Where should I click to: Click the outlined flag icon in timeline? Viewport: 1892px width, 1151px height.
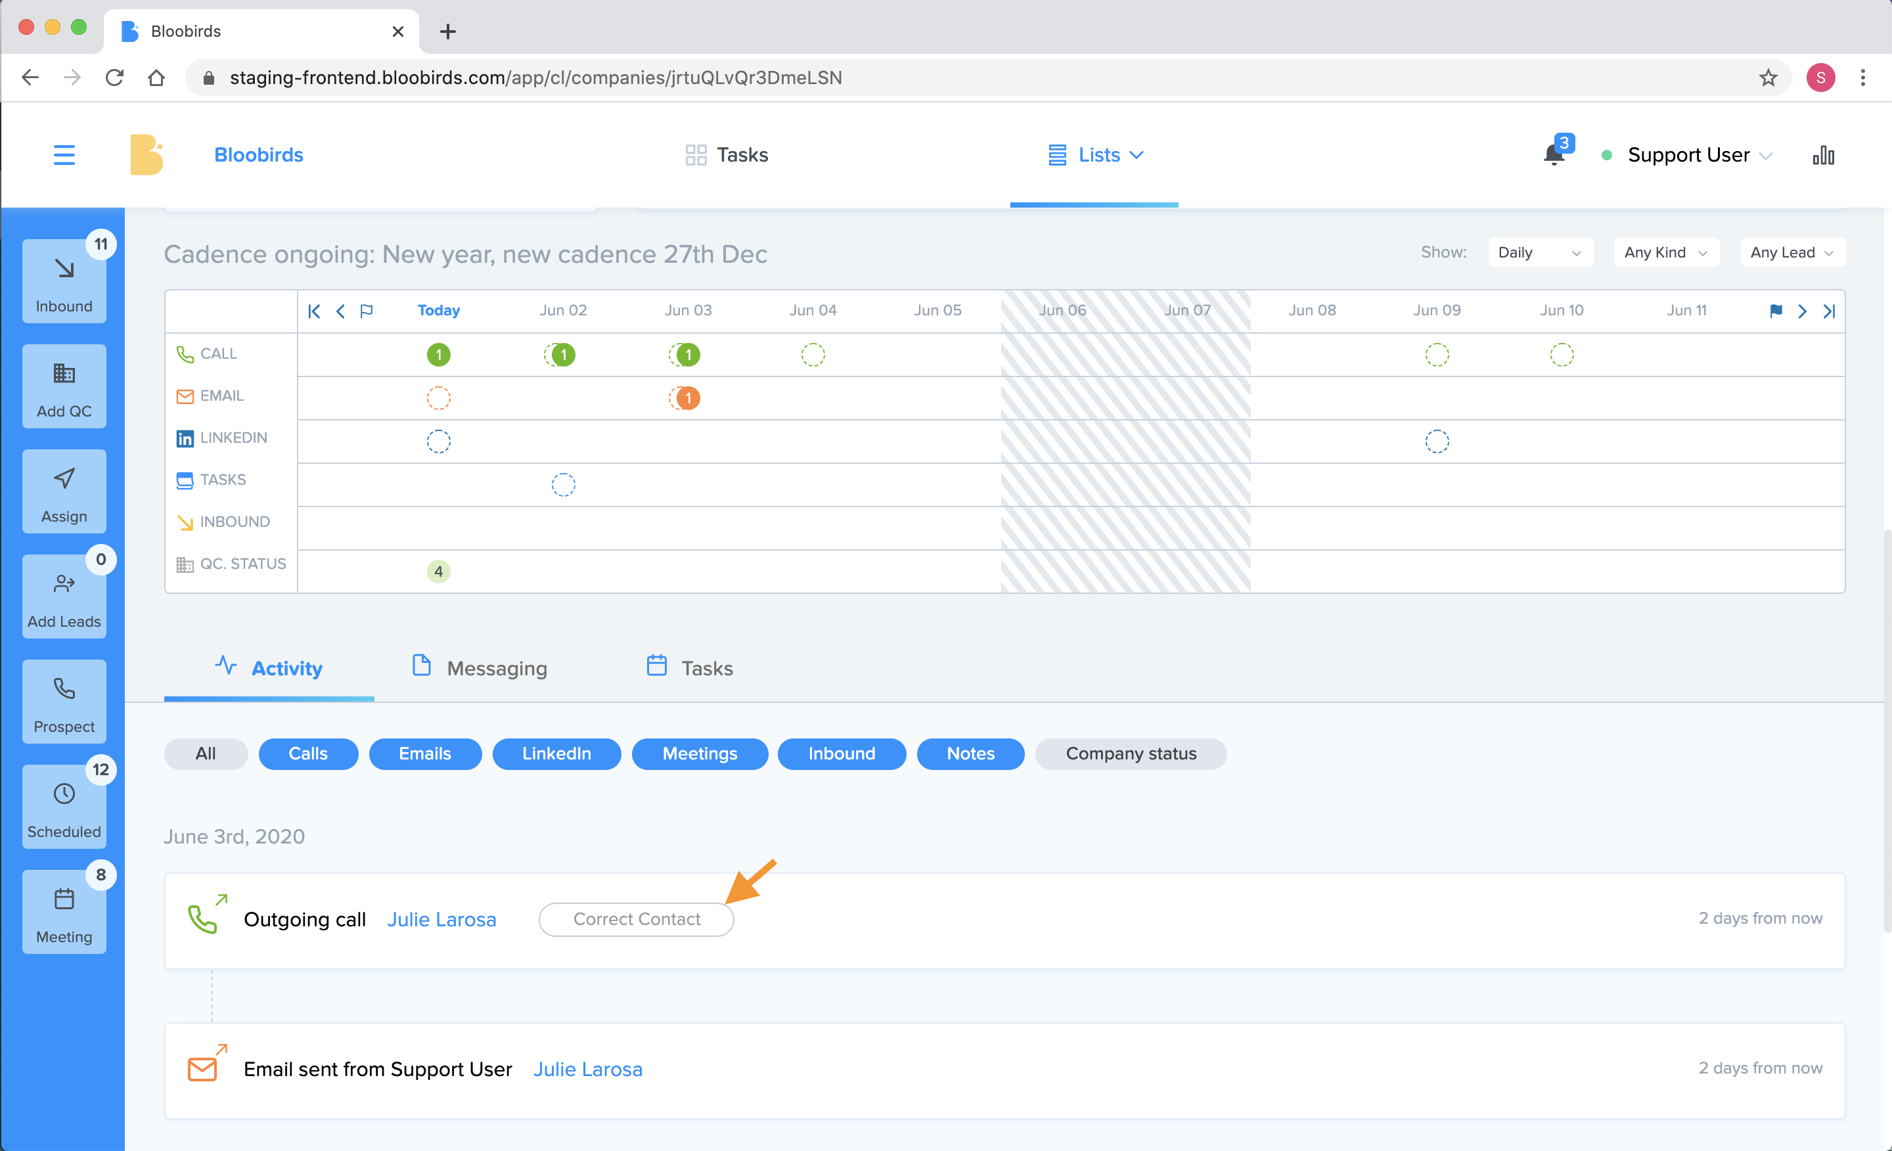367,311
